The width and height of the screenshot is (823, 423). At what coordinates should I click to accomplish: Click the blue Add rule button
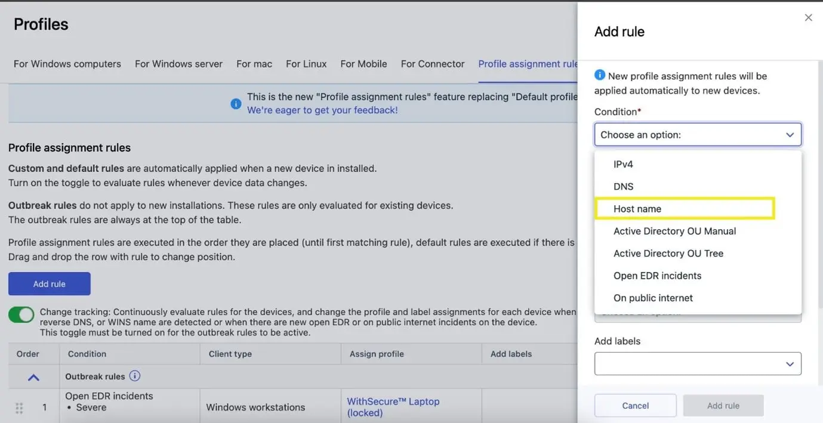point(50,284)
